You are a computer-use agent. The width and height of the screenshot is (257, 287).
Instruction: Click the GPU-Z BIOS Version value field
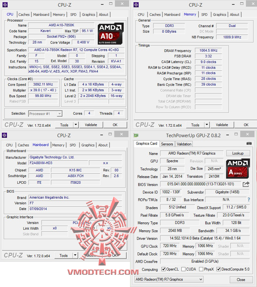point(200,184)
